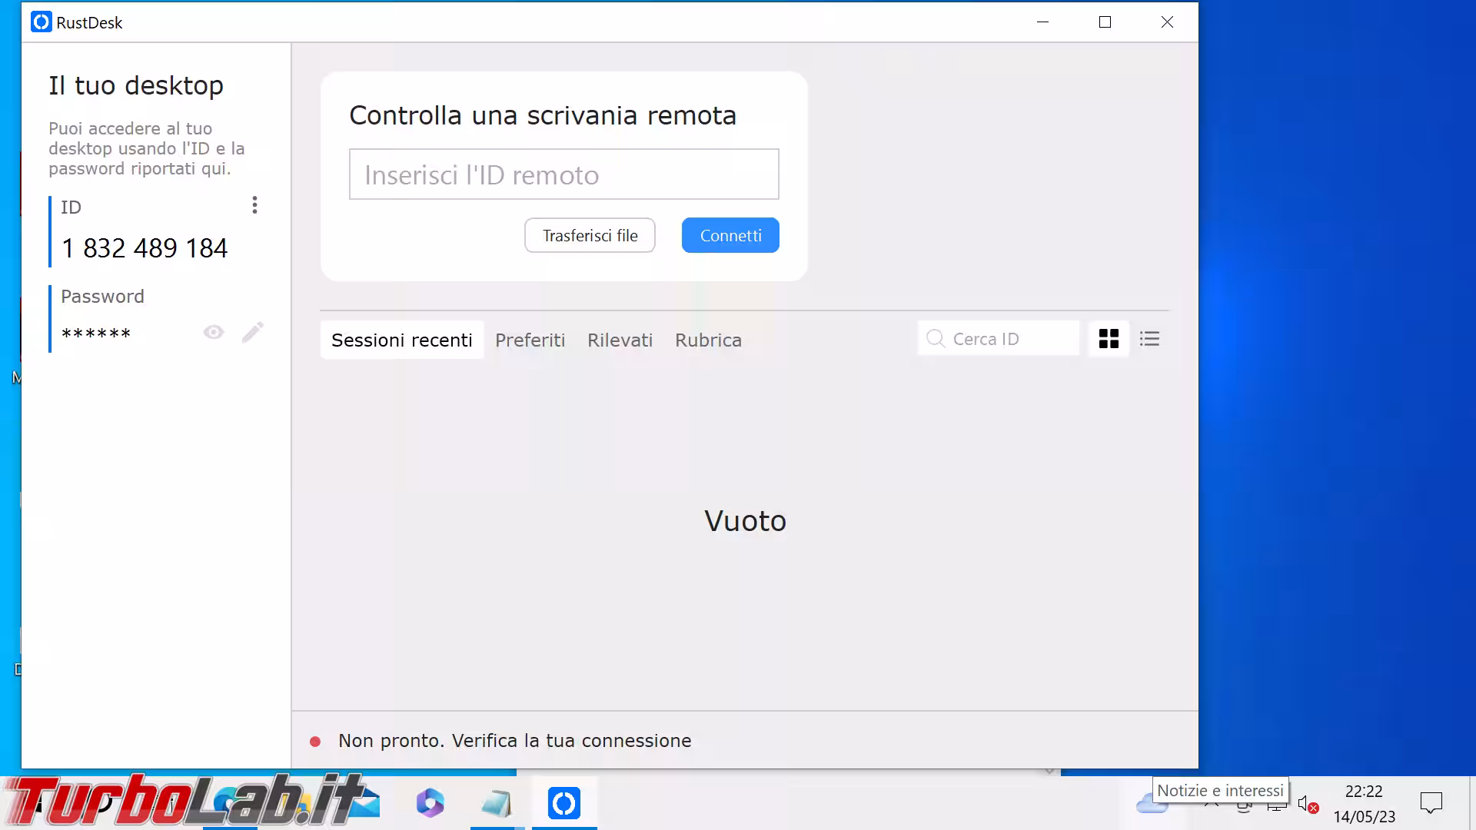Reveal the password with the eye icon

click(x=213, y=332)
